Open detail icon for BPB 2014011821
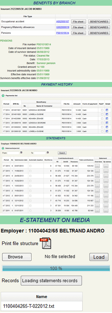112x313 pixels. tap(107, 110)
